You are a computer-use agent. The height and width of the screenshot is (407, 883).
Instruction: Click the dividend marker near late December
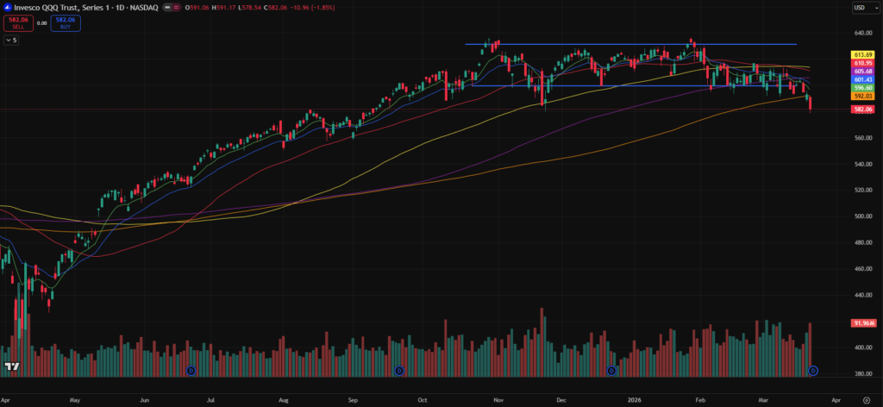[x=611, y=371]
